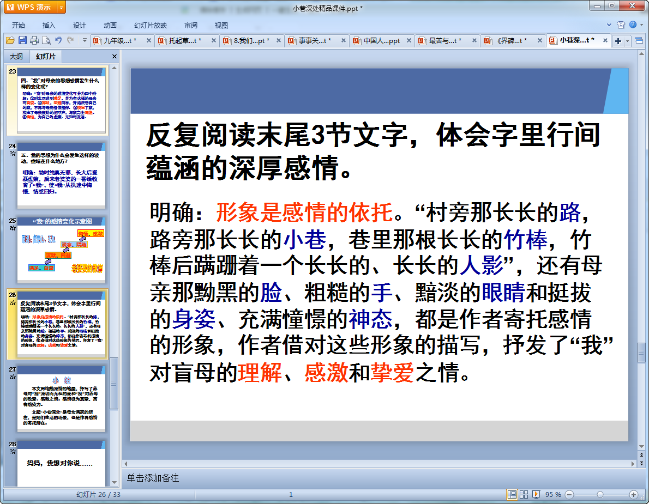Image resolution: width=649 pixels, height=504 pixels.
Task: Click the WPS 演示 application button
Action: click(30, 8)
